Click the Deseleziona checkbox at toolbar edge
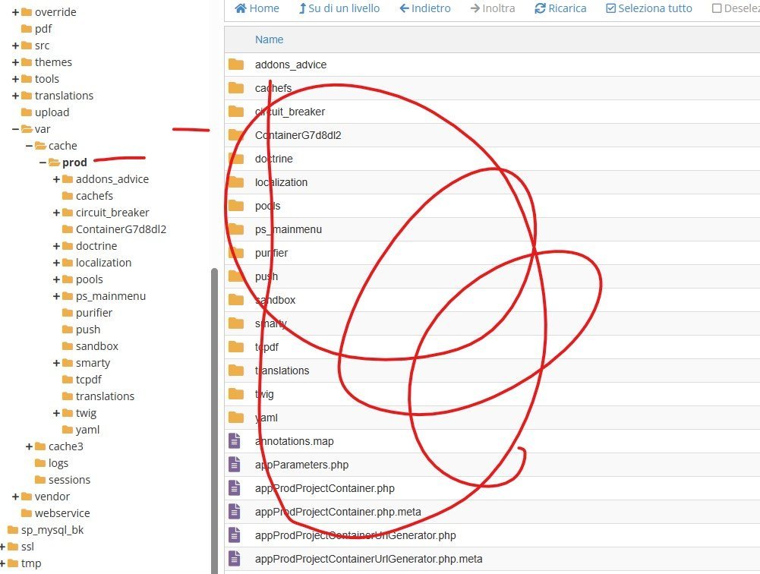This screenshot has width=760, height=574. click(717, 8)
